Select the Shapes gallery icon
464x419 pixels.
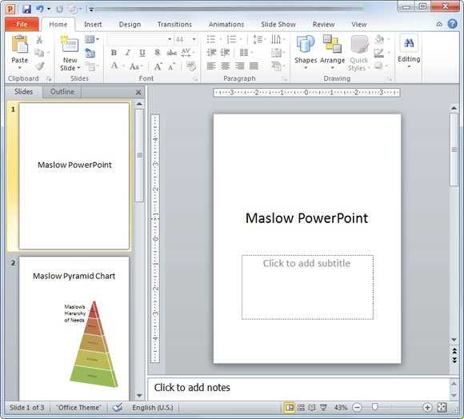click(x=306, y=44)
